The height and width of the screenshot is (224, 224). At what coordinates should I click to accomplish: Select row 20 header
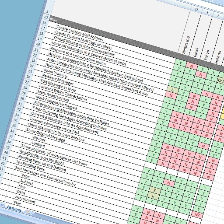click(x=38, y=44)
